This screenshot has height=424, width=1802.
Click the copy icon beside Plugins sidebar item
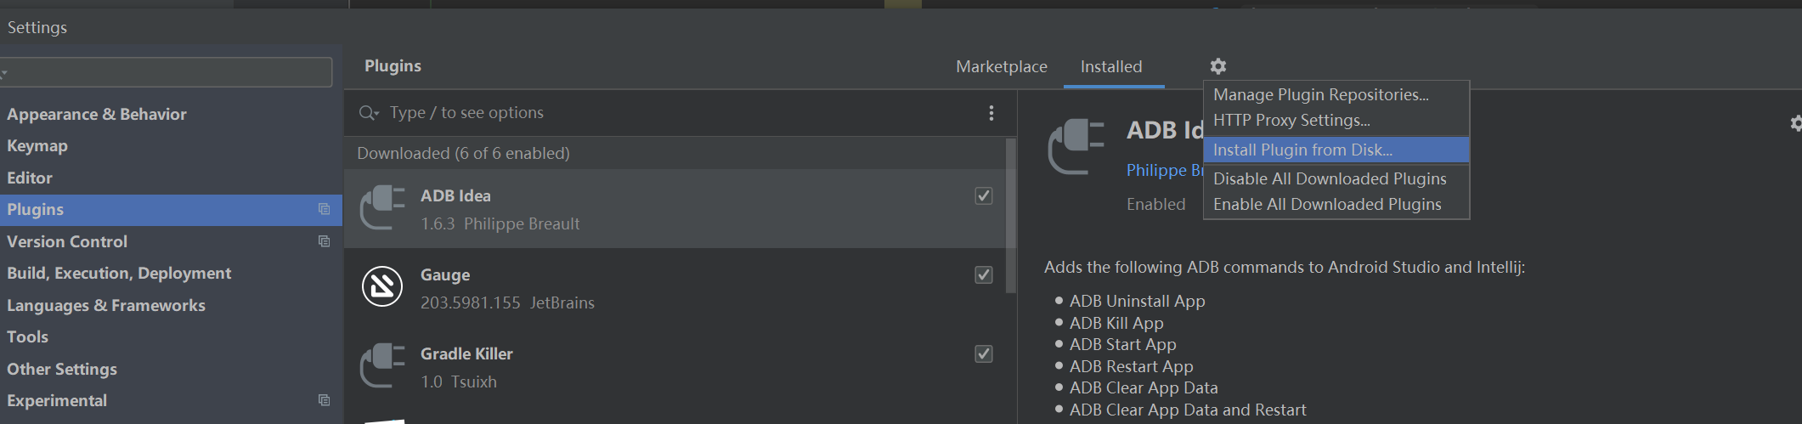(x=324, y=209)
